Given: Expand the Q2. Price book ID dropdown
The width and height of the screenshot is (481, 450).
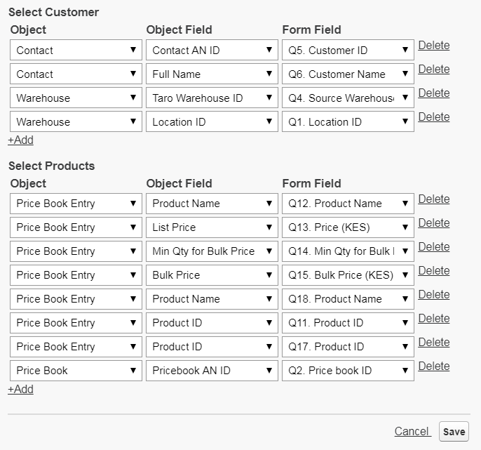Looking at the screenshot, I should pos(348,371).
